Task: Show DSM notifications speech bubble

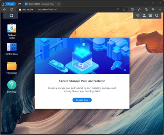Action: point(138,16)
